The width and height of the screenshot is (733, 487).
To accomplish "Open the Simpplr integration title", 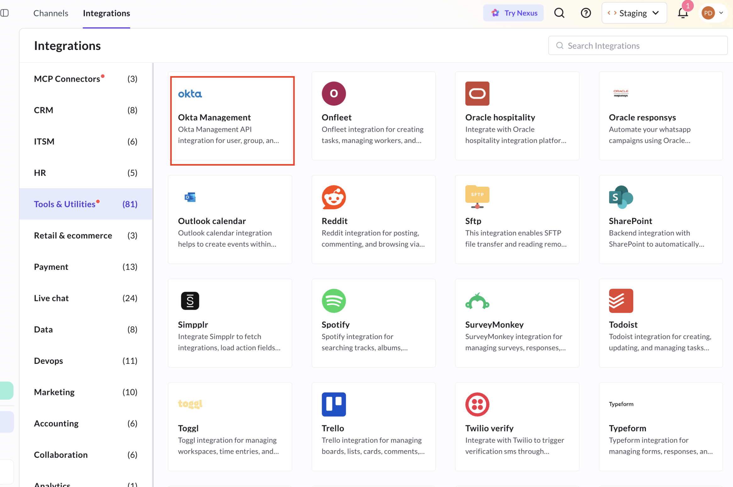I will (x=193, y=325).
